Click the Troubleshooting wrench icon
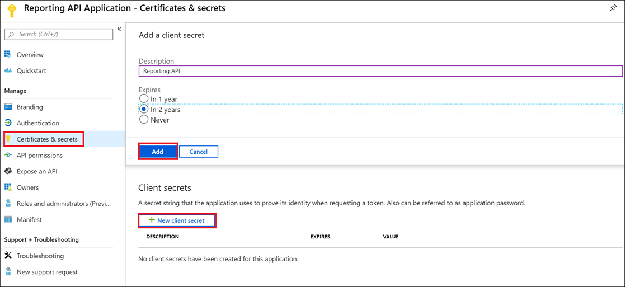 point(8,256)
